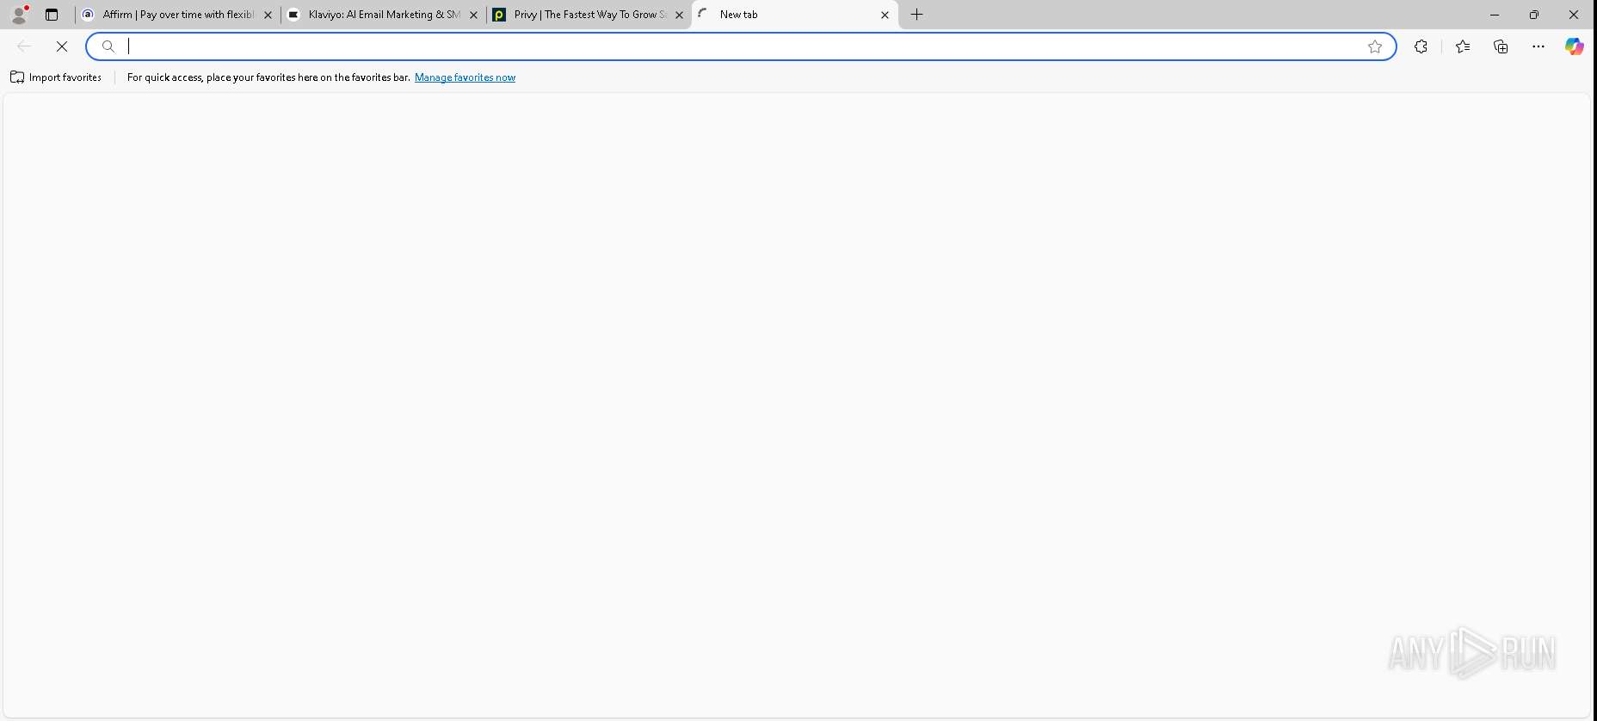Open Settings and more menu
Image resolution: width=1597 pixels, height=721 pixels.
click(x=1538, y=46)
